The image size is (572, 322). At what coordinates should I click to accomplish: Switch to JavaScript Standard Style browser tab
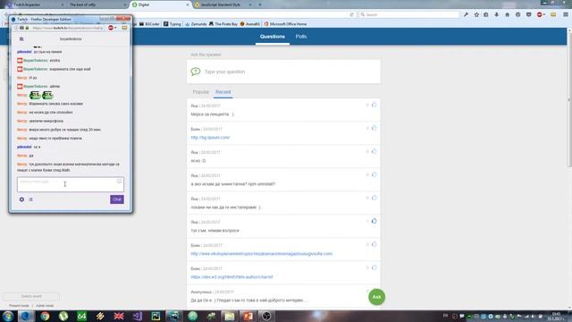[x=223, y=4]
